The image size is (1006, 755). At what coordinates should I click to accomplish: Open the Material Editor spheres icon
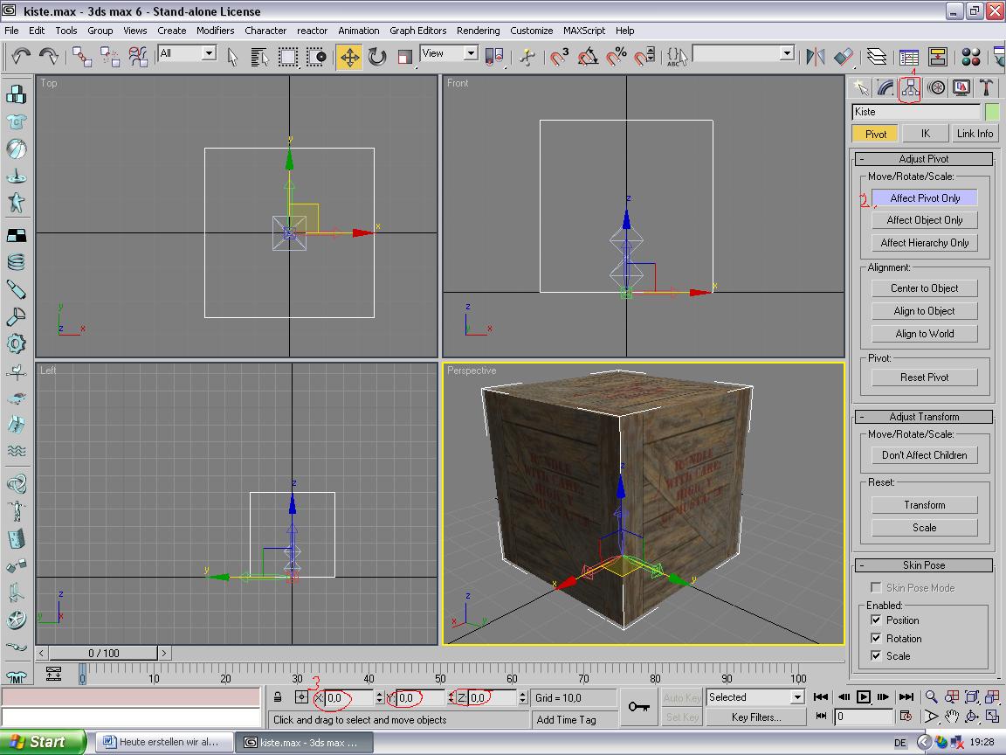[x=971, y=57]
